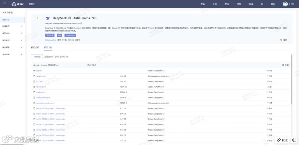This screenshot has width=299, height=145.
Task: Click the 18.59 KB size cell
Action: coord(123,87)
